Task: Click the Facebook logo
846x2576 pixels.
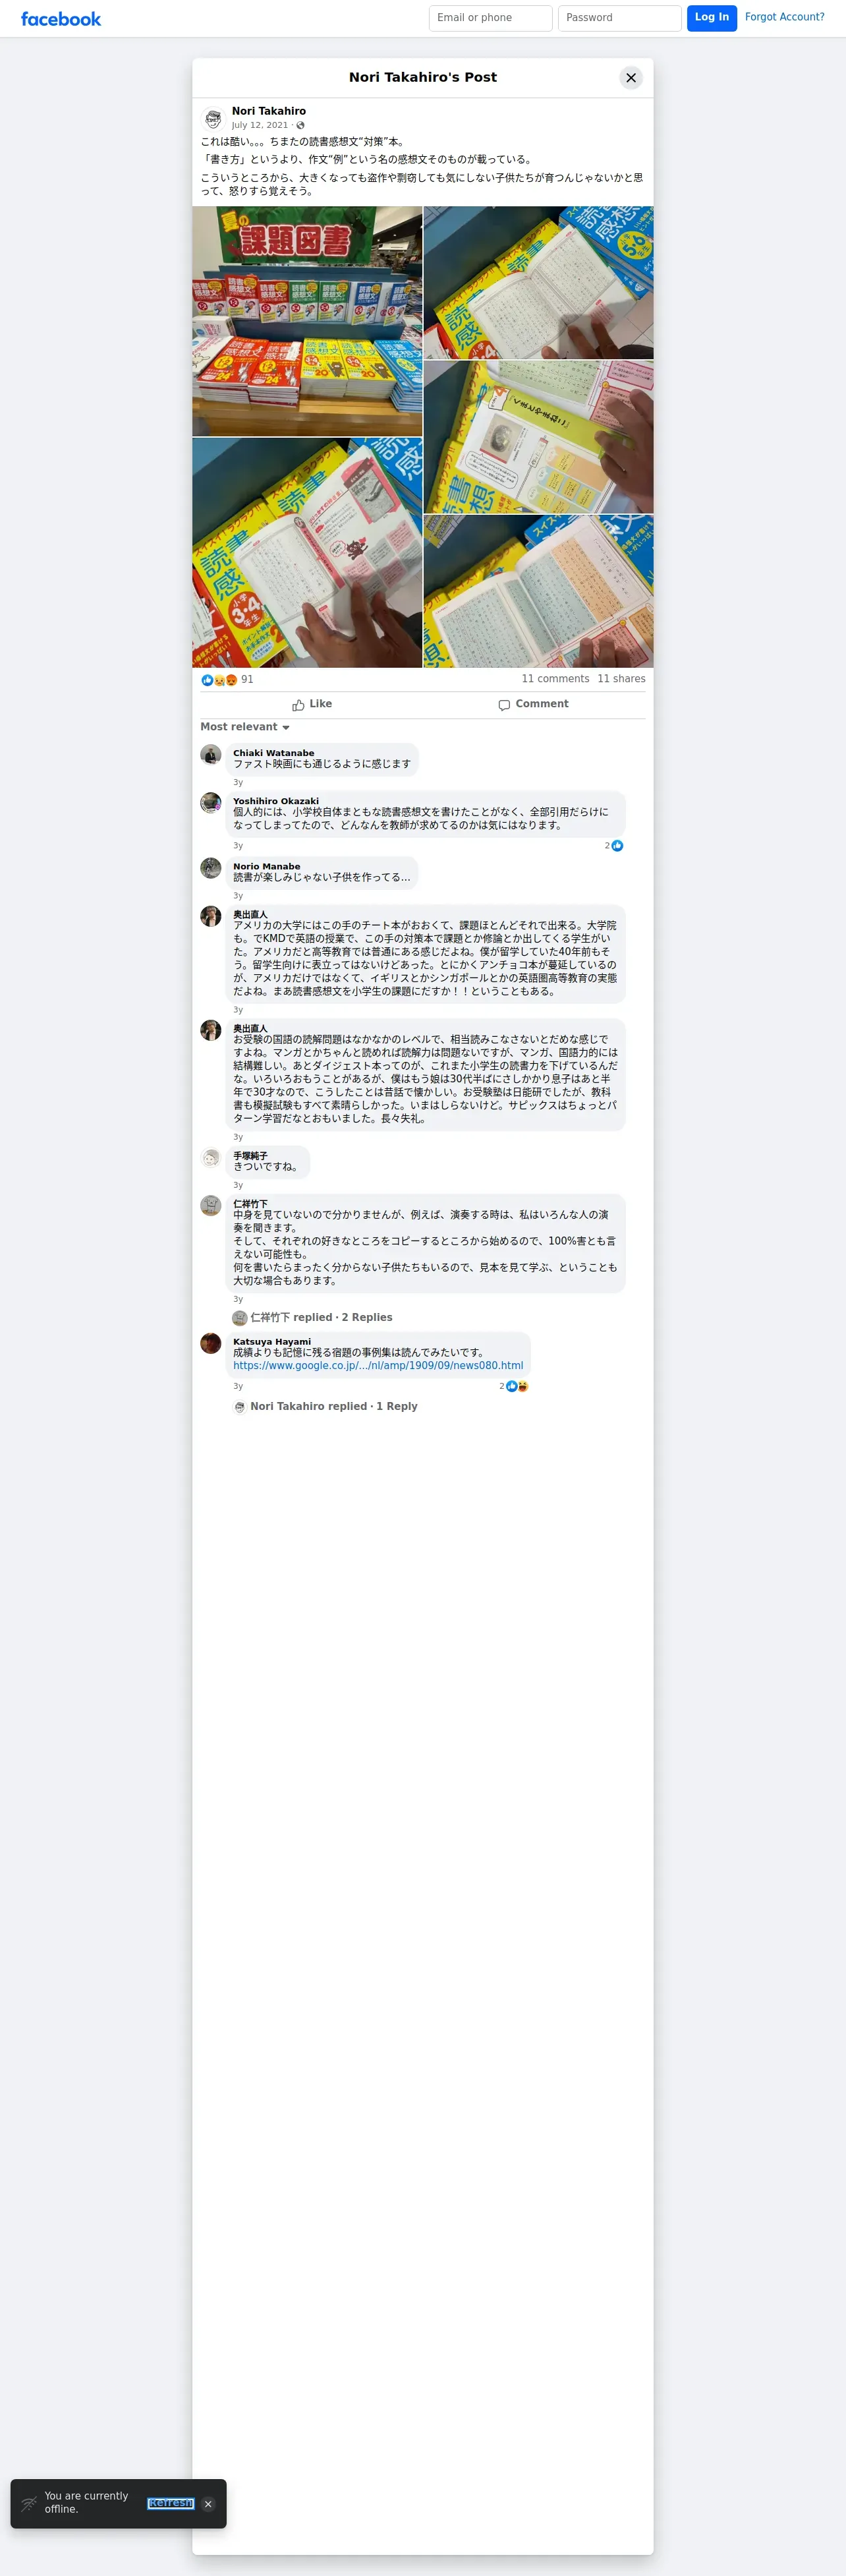Action: (61, 19)
